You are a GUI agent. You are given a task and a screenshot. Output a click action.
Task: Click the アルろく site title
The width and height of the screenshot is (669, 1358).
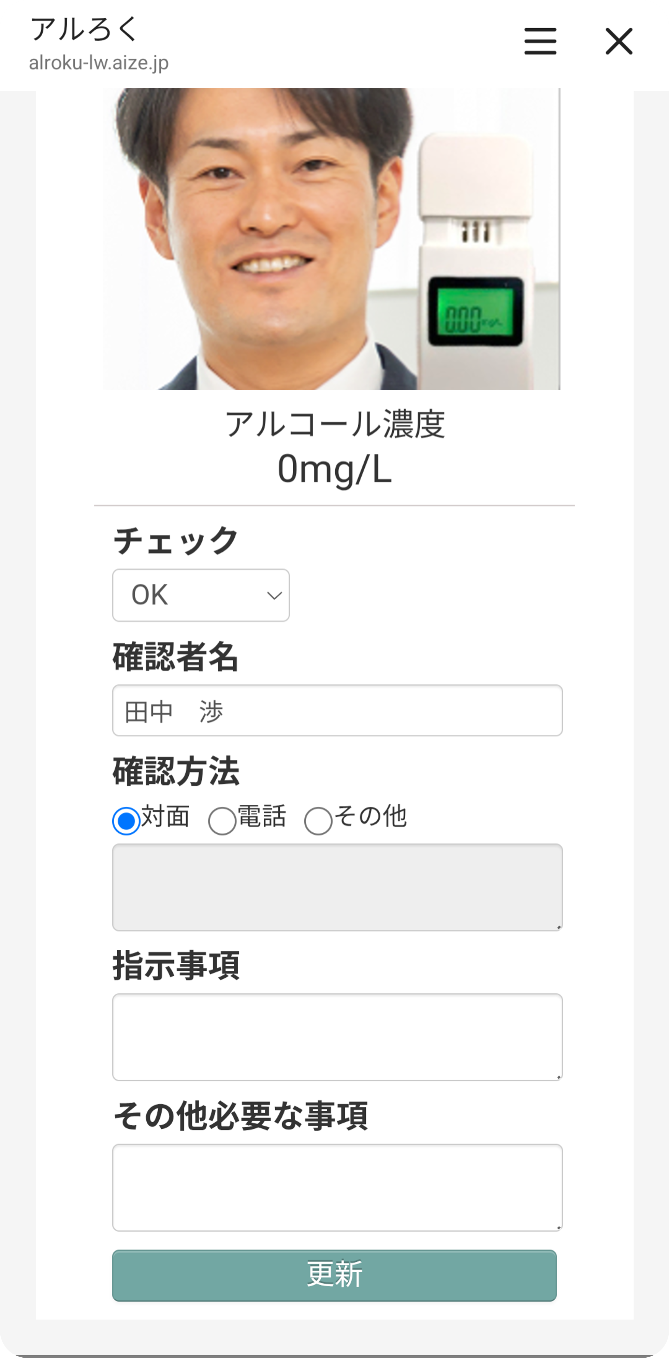pyautogui.click(x=84, y=29)
